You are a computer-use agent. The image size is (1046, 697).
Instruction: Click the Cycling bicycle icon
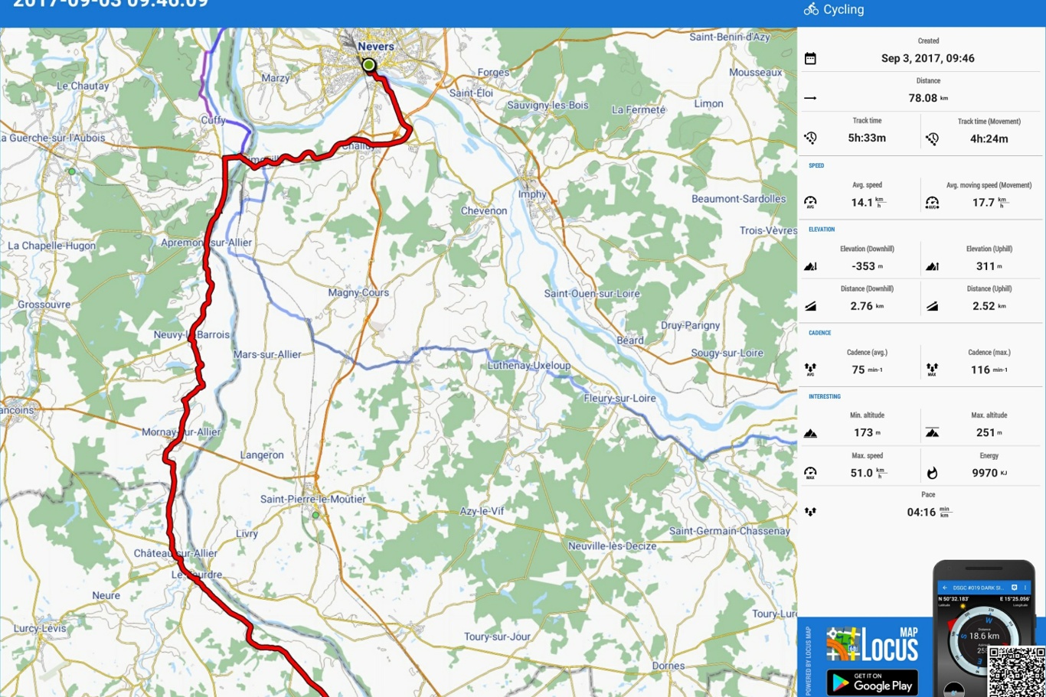pyautogui.click(x=811, y=9)
